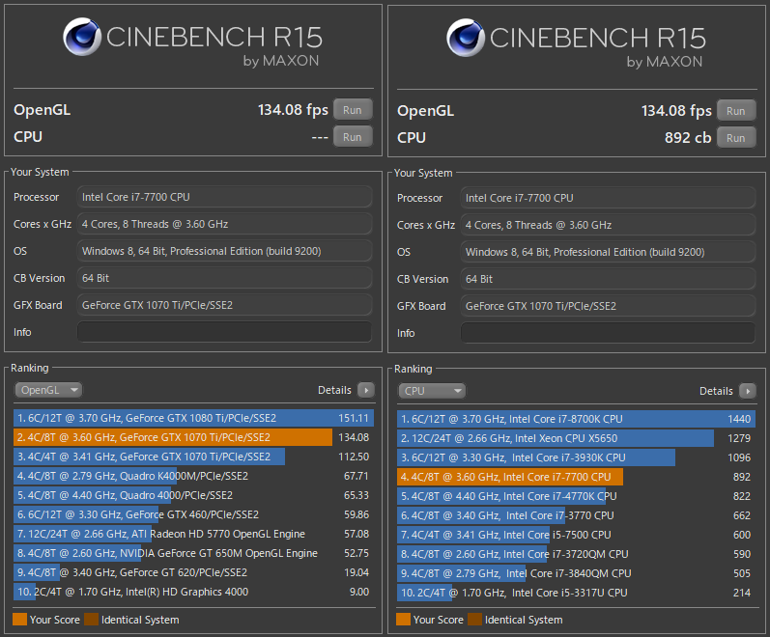Select the 4C/4T GTX 1070 Ti 112.50 row

pyautogui.click(x=193, y=457)
